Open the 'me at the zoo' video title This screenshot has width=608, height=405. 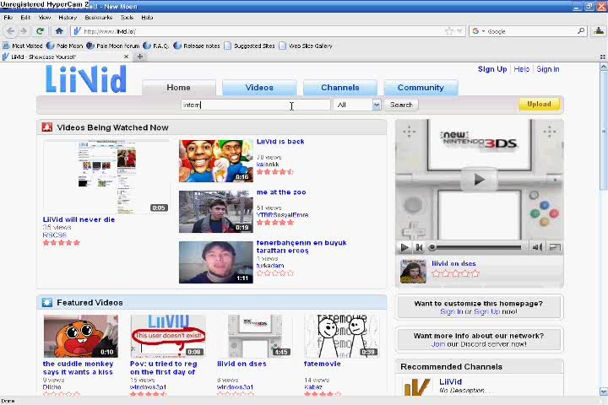281,192
